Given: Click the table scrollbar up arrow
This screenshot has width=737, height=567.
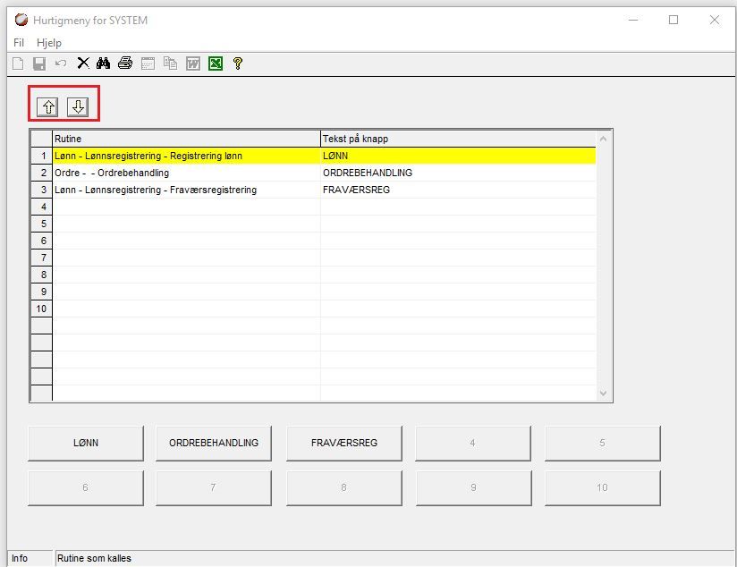Looking at the screenshot, I should 604,139.
